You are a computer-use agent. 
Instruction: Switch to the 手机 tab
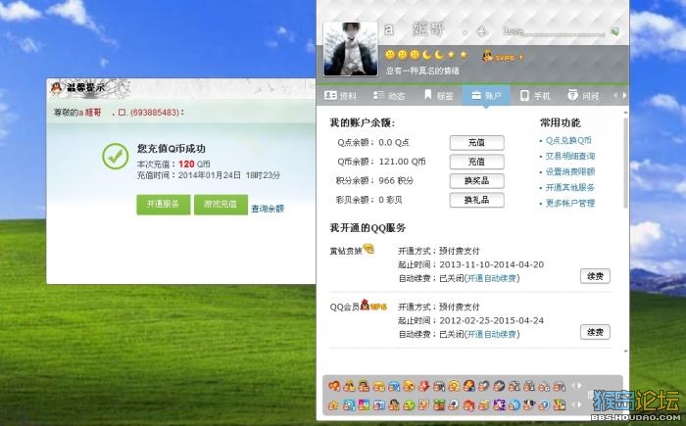pyautogui.click(x=535, y=95)
